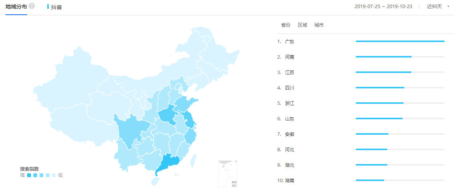Image resolution: width=460 pixels, height=193 pixels.
Task: Click 广东 in the ranking list
Action: (x=290, y=42)
